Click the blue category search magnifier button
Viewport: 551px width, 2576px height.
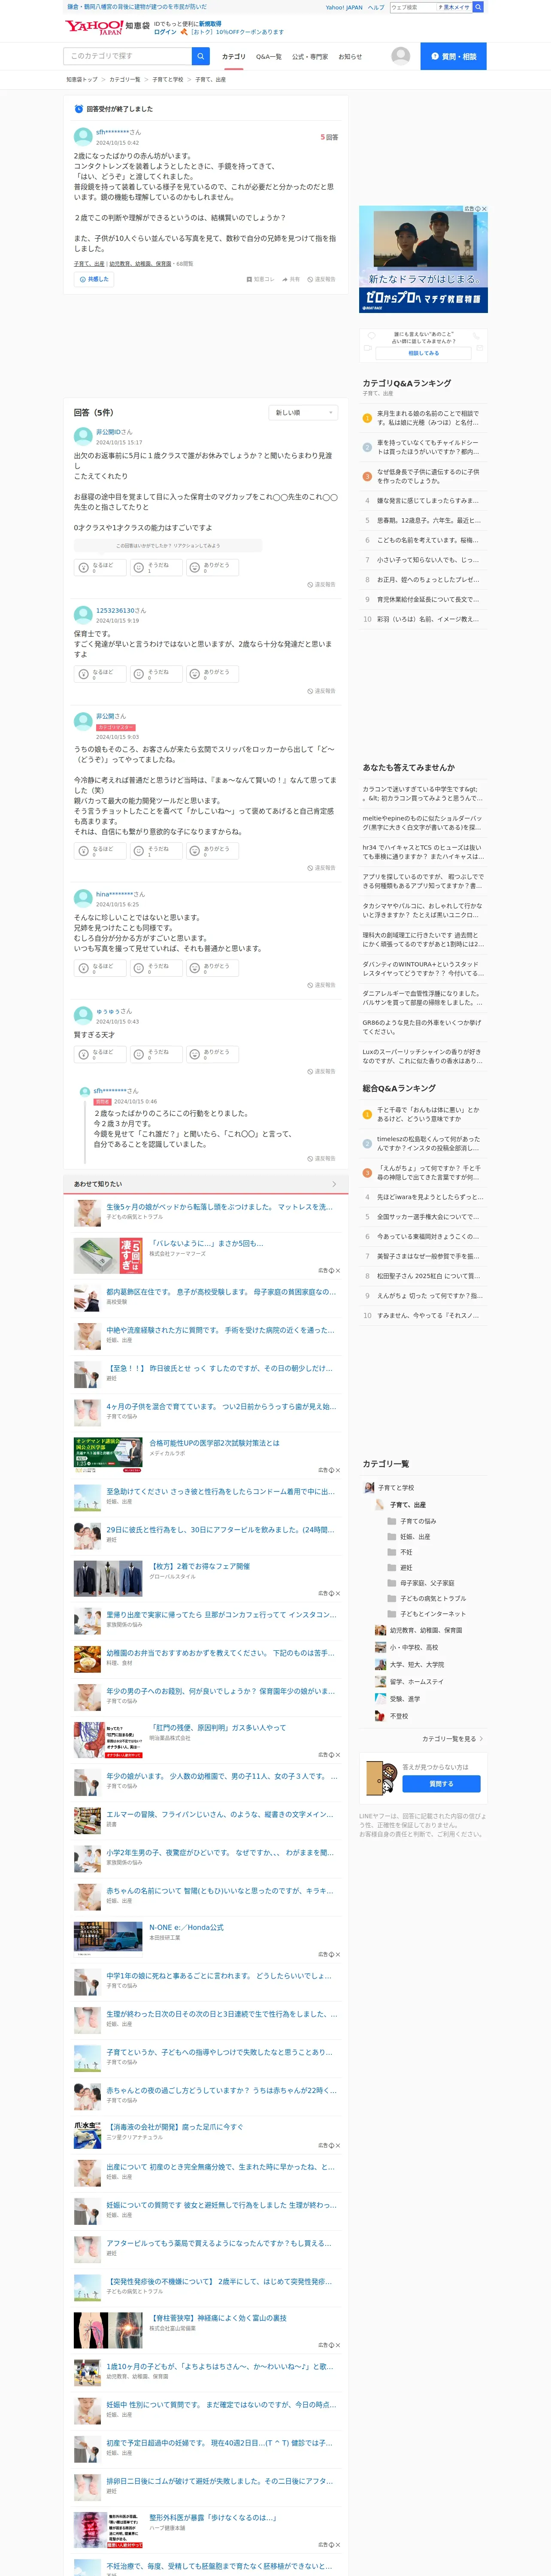tap(201, 56)
